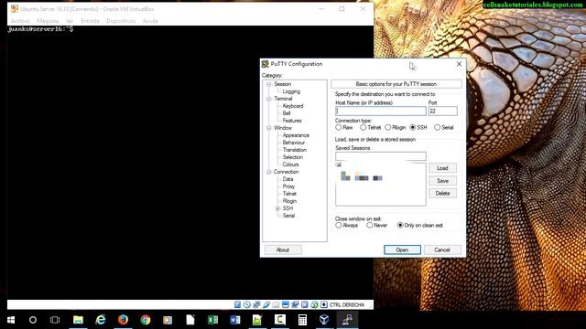The height and width of the screenshot is (329, 586).
Task: Click hard disk indicator in VirtualBox status bar
Action: point(237,304)
